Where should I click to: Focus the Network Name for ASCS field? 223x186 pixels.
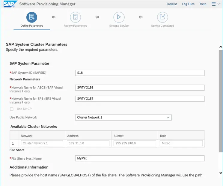click(140, 88)
